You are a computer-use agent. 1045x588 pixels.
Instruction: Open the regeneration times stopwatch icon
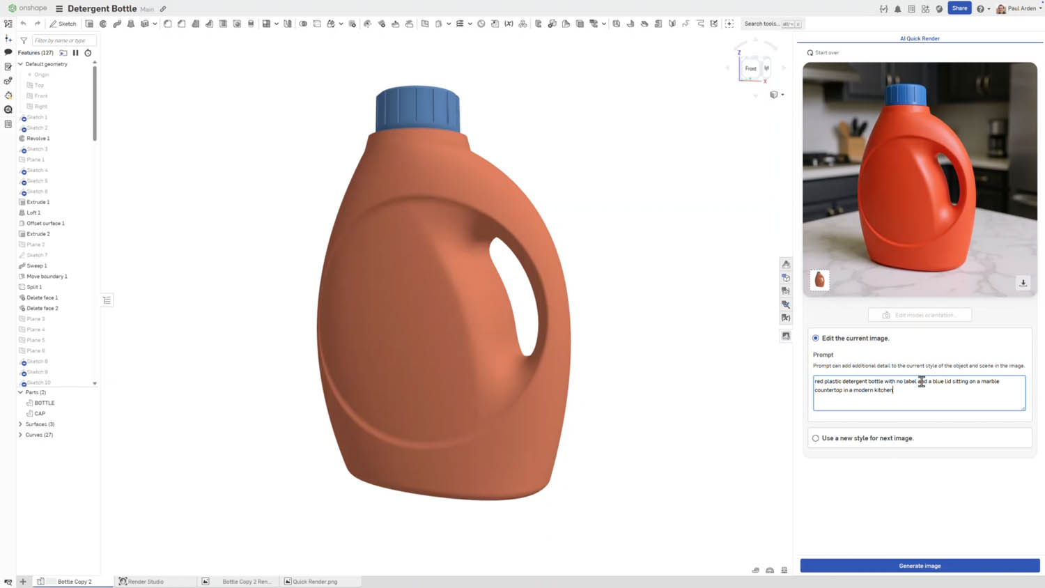coord(88,53)
